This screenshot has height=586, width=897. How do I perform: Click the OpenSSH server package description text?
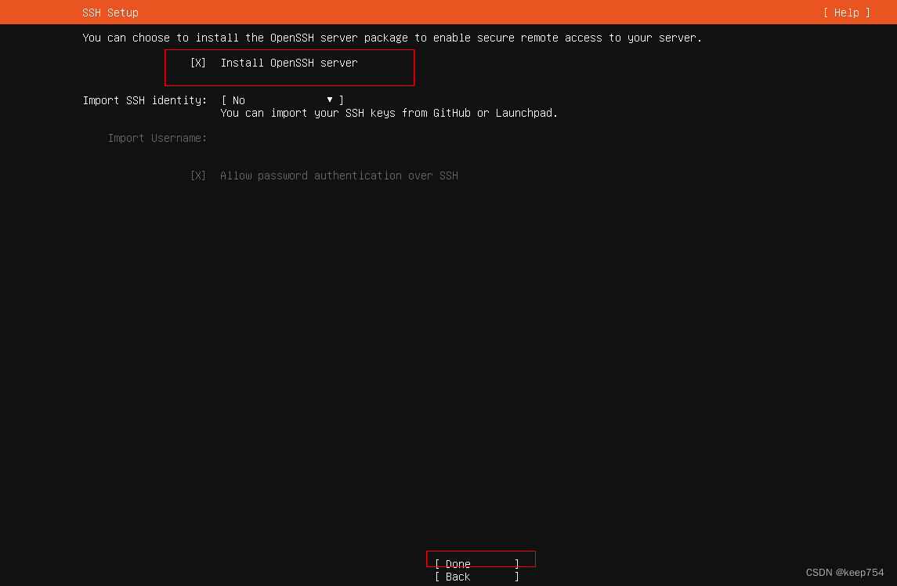pyautogui.click(x=392, y=38)
